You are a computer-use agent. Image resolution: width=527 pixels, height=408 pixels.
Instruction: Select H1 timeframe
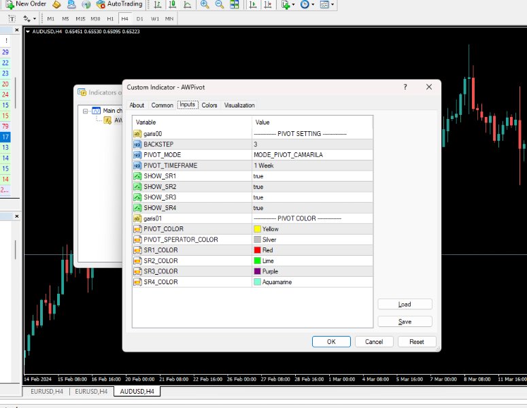[x=110, y=19]
